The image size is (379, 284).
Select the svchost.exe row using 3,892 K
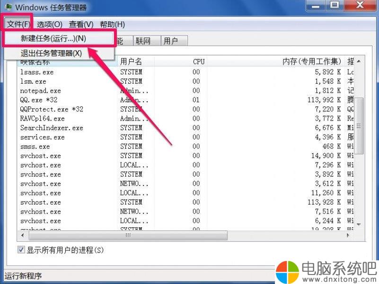186,174
